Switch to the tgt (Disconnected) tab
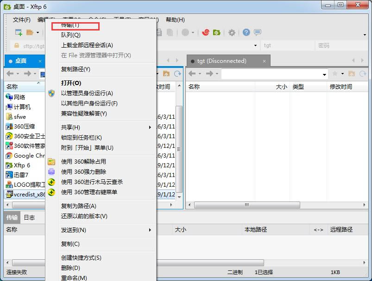The height and width of the screenshot is (281, 372). click(x=222, y=61)
